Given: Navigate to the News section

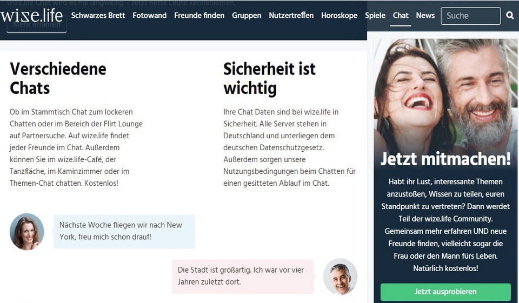Looking at the screenshot, I should (425, 16).
